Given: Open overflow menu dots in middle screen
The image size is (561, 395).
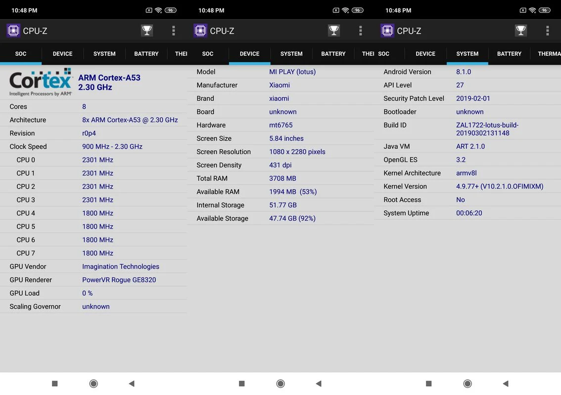Looking at the screenshot, I should click(x=361, y=31).
